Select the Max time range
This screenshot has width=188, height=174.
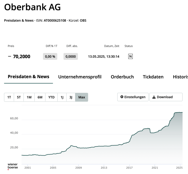click(x=82, y=97)
